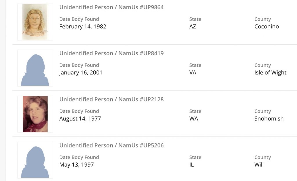This screenshot has height=181, width=297.
Task: Click the county value Isle of Wight
Action: point(270,73)
